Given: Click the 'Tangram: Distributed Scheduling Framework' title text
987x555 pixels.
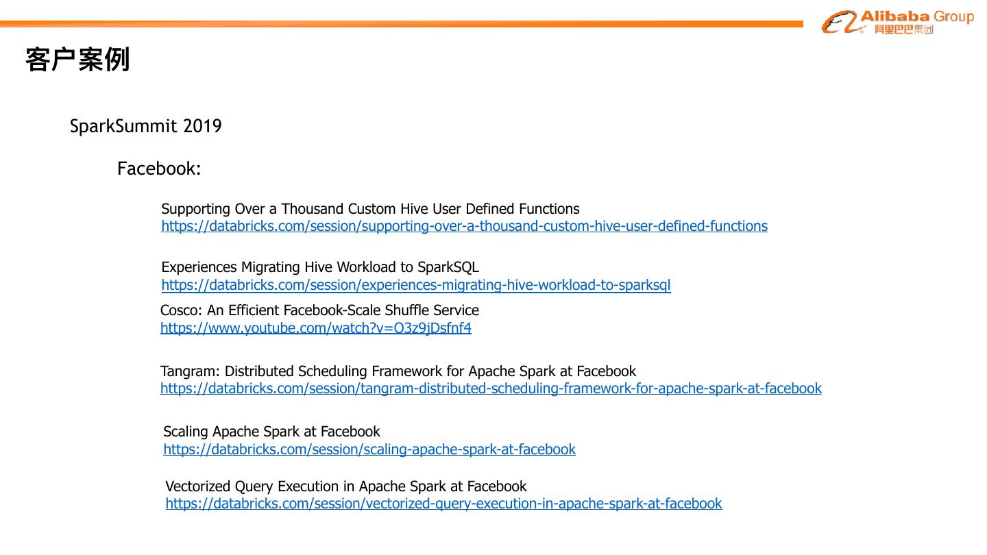Looking at the screenshot, I should point(398,371).
